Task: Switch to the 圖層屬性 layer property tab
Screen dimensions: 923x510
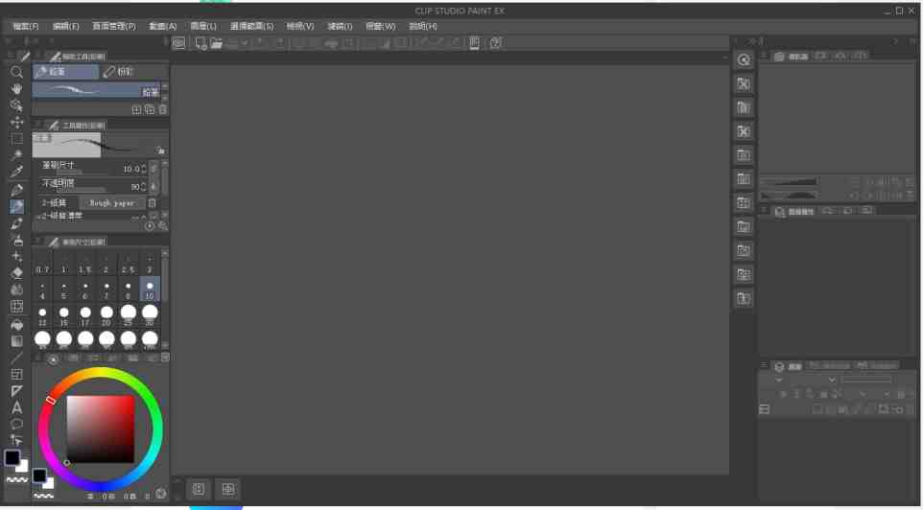Action: pos(794,212)
